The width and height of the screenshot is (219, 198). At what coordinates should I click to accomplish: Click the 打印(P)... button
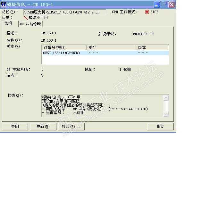coord(71,127)
